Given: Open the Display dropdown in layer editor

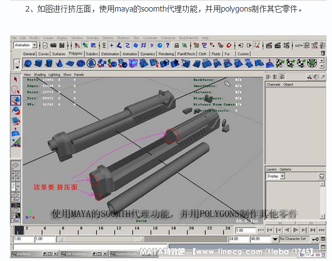Looking at the screenshot, I should click(x=282, y=176).
